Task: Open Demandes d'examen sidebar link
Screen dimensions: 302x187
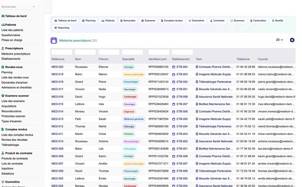Action: (x=15, y=83)
